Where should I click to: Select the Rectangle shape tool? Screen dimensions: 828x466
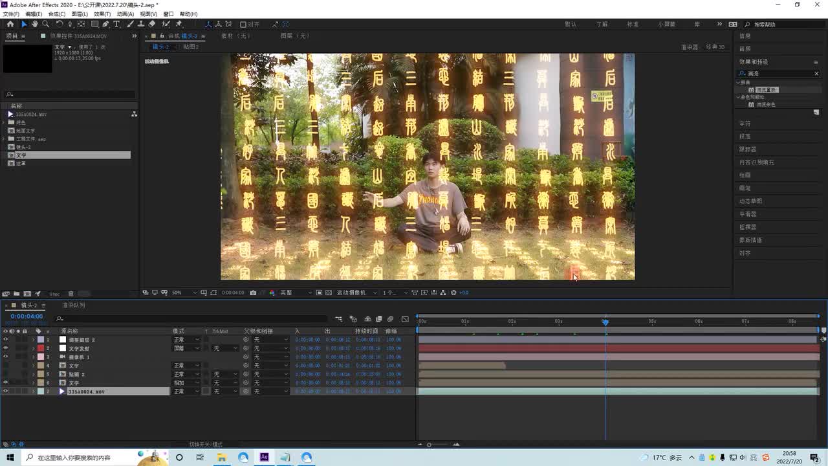click(x=94, y=24)
